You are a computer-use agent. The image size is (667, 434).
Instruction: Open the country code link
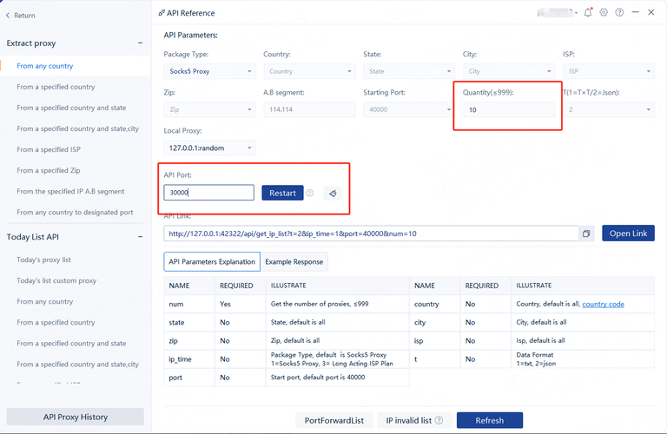tap(603, 305)
